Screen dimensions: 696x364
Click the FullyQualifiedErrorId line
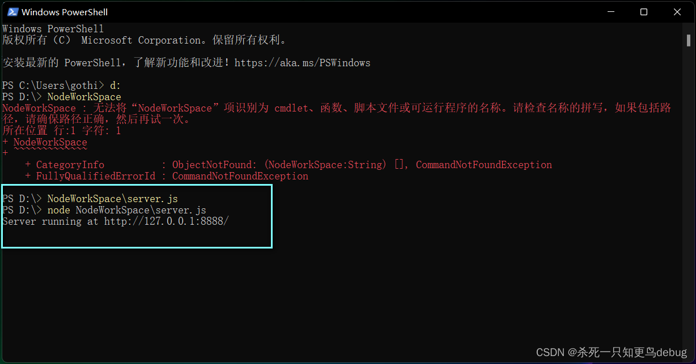[167, 176]
